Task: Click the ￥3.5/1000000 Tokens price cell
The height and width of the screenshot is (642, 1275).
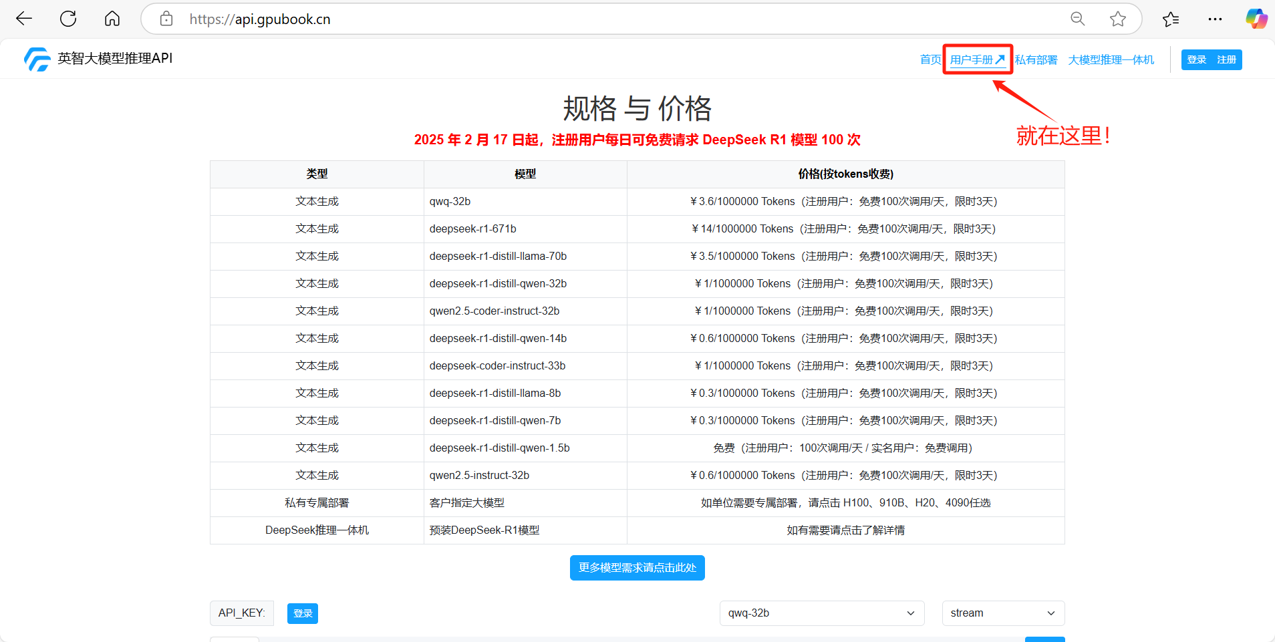Action: click(845, 257)
